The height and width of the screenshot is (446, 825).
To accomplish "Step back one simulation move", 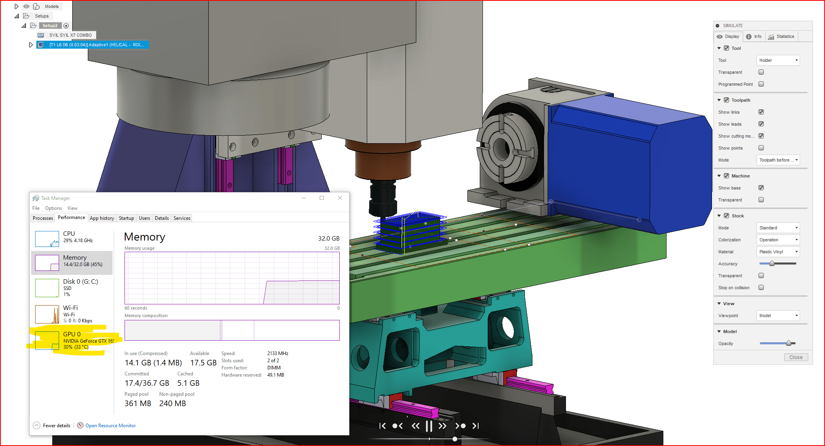I will tap(397, 426).
